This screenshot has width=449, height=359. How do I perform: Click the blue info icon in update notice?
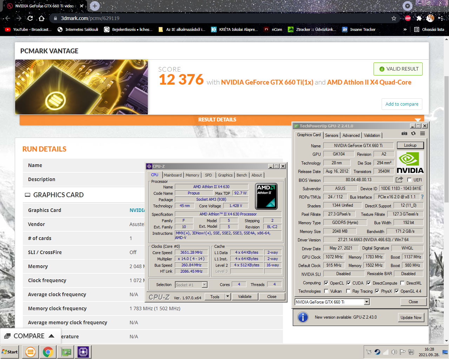tap(303, 317)
